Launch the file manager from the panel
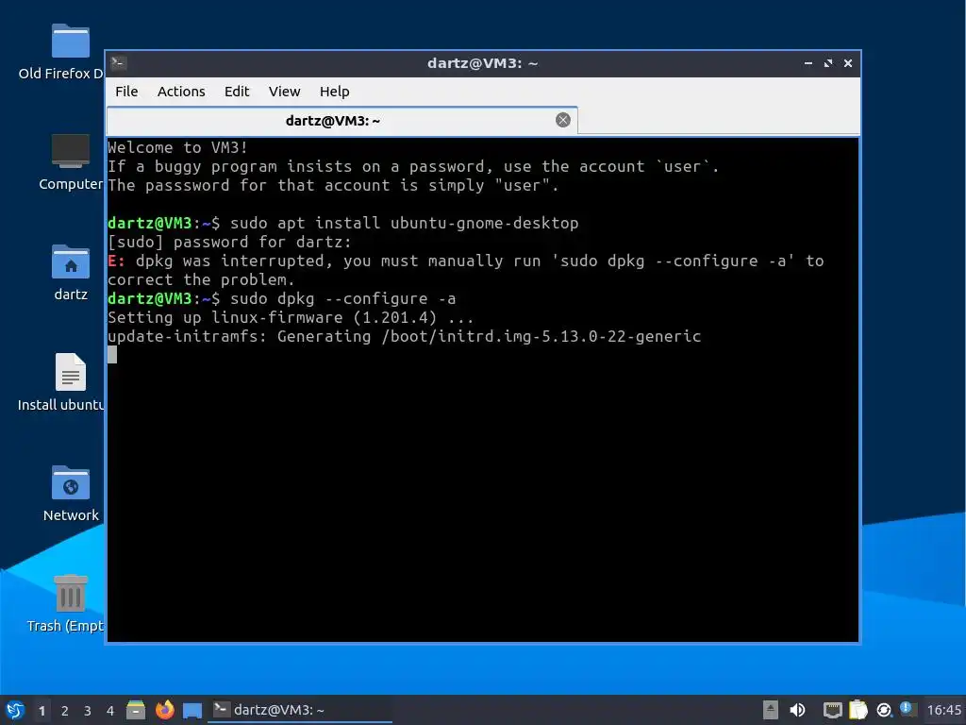 (x=136, y=710)
